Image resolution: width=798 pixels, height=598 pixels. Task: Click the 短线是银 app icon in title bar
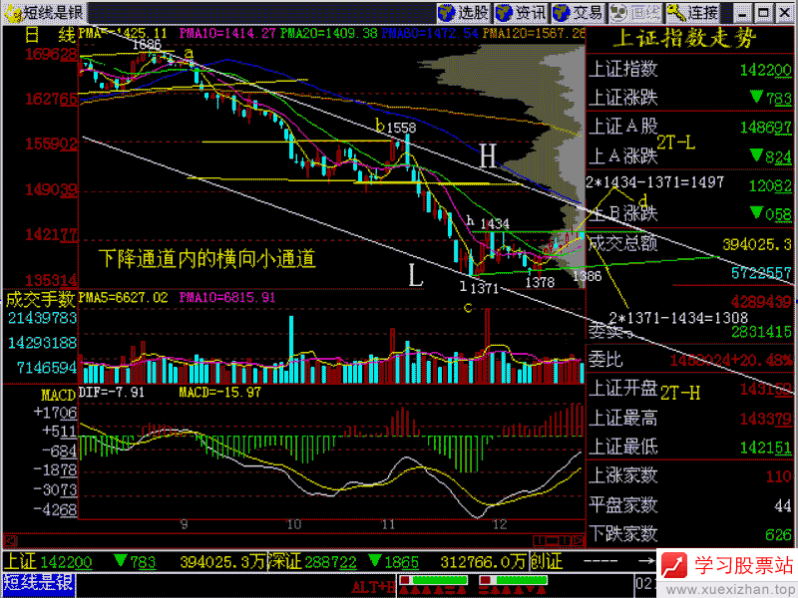pyautogui.click(x=13, y=13)
